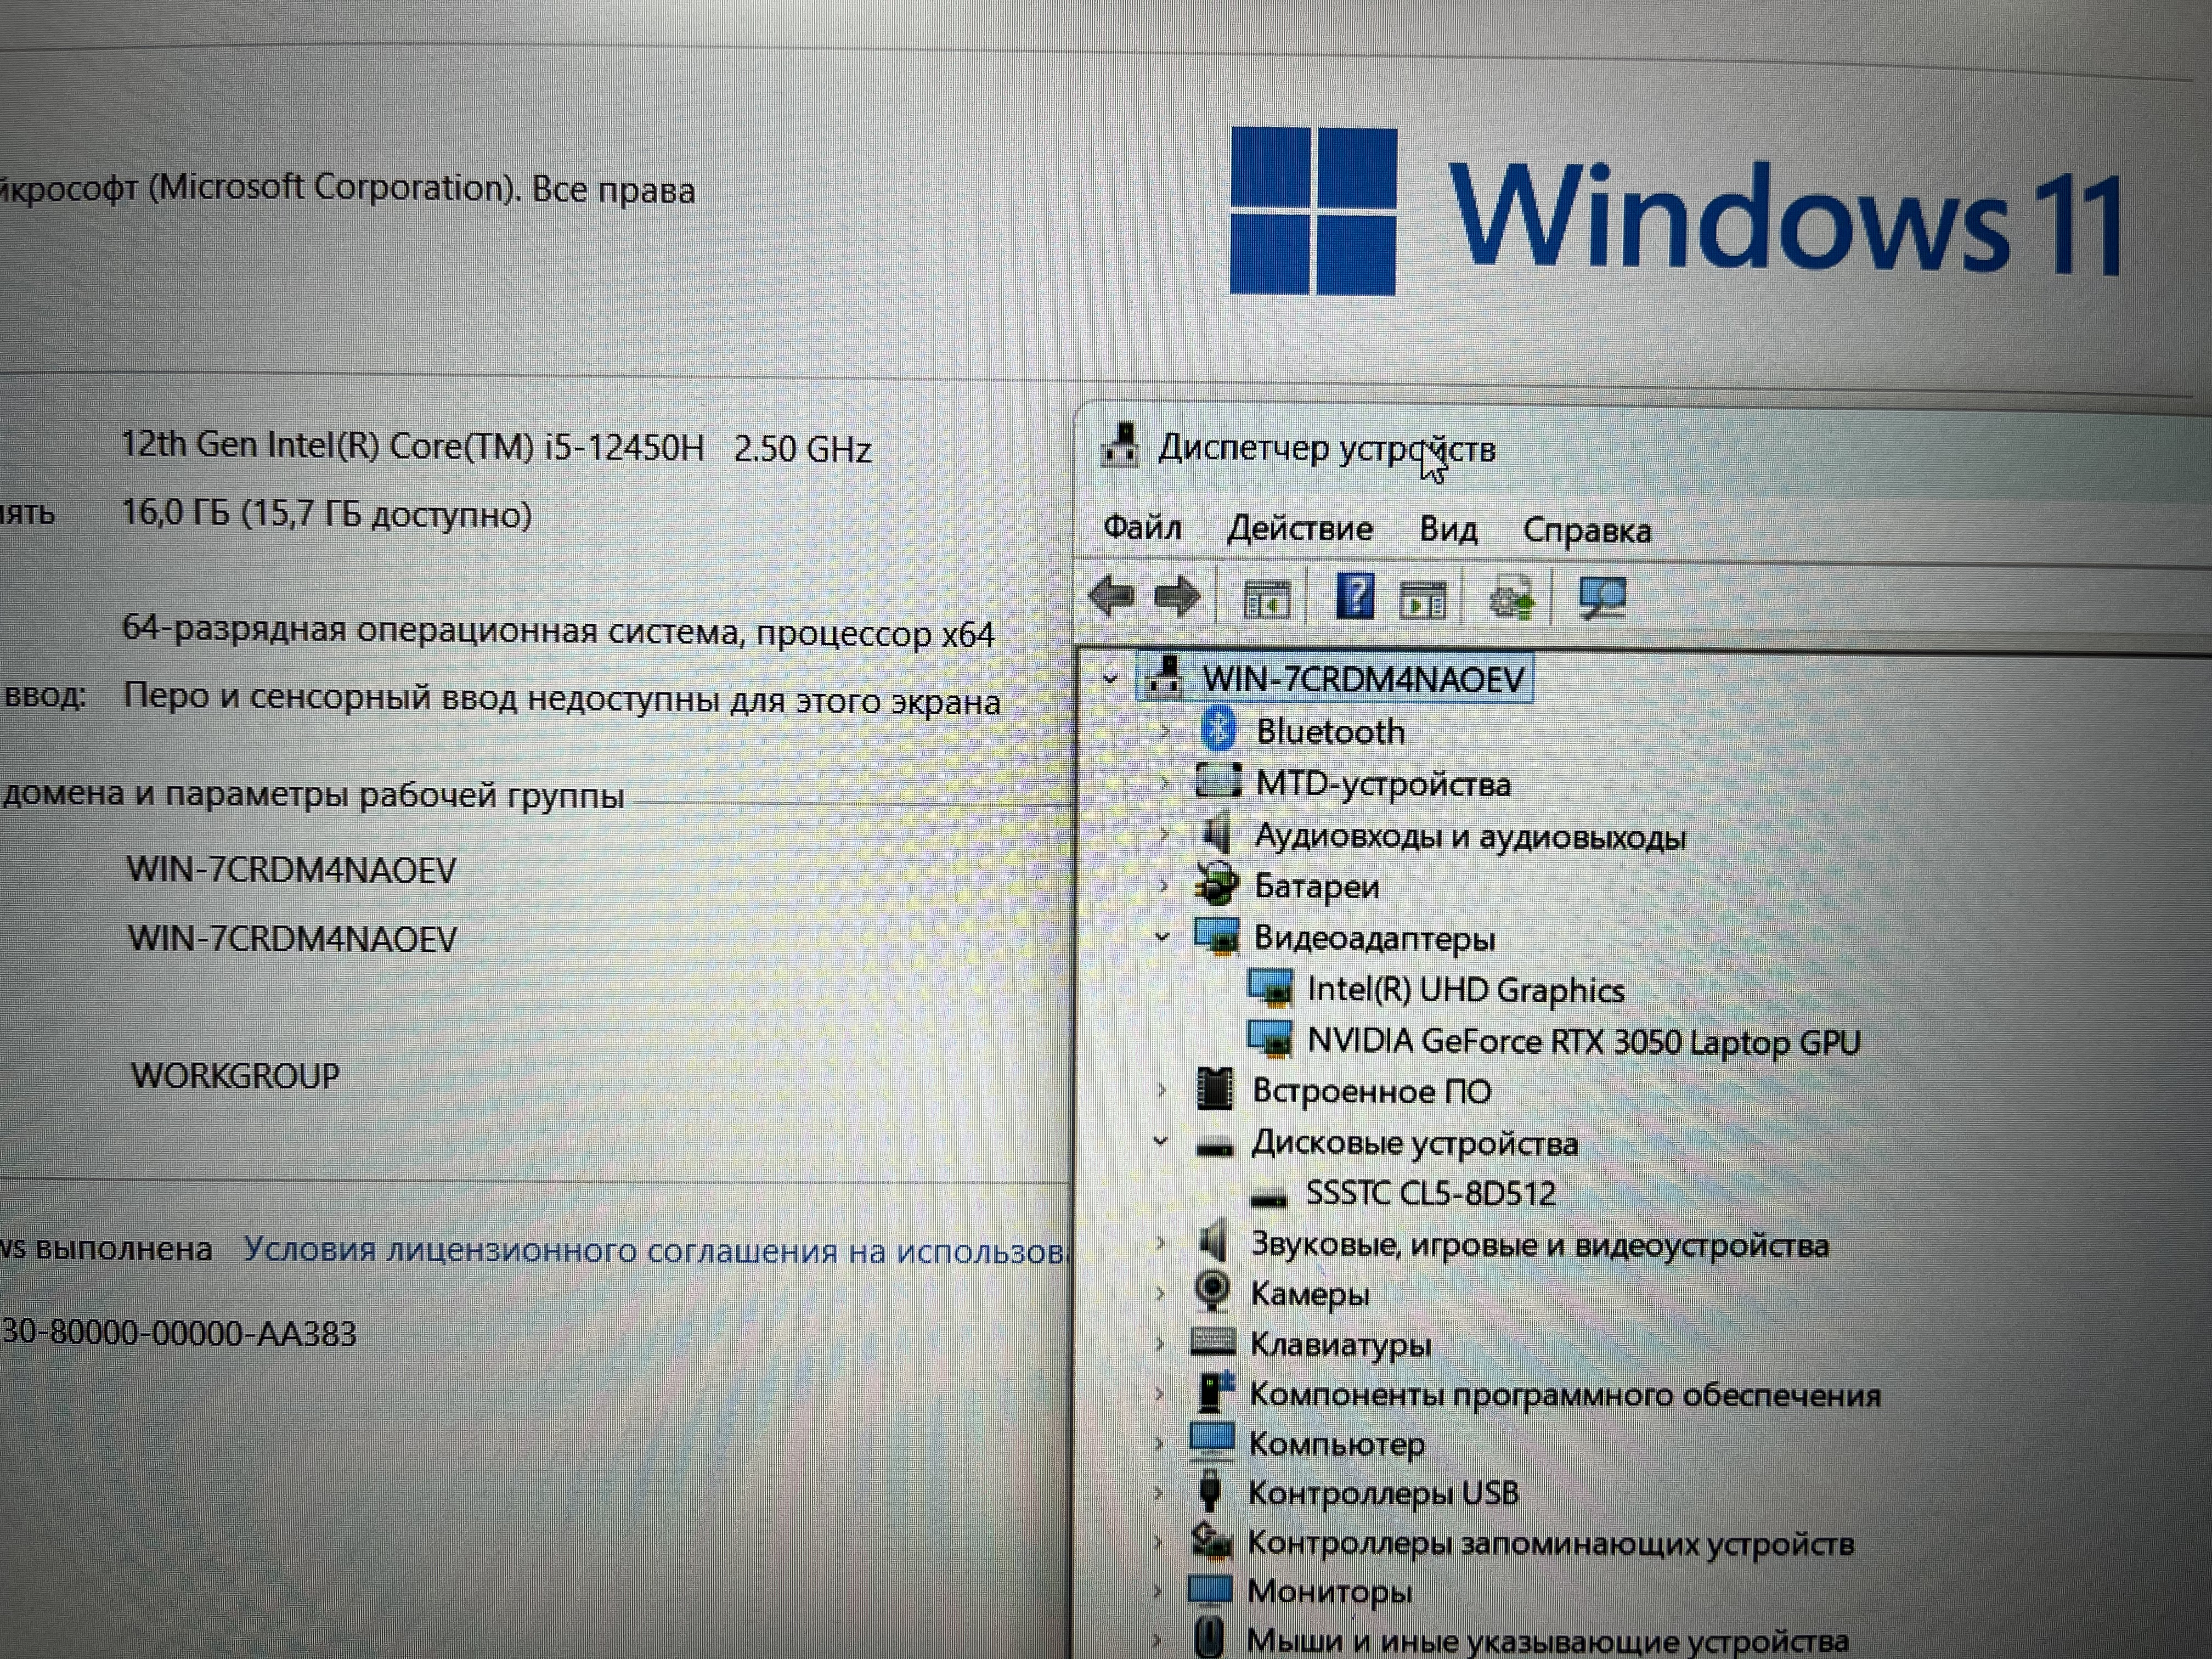2212x1659 pixels.
Task: Select the SSSTC CL5-8D512 disk device
Action: (x=1430, y=1193)
